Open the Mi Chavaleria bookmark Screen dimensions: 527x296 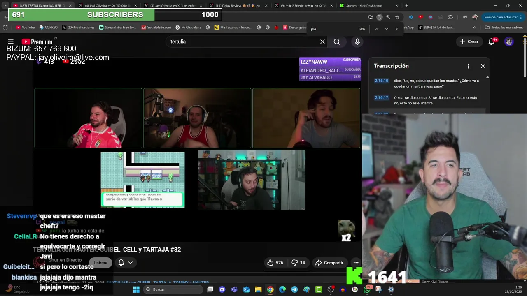coord(188,27)
